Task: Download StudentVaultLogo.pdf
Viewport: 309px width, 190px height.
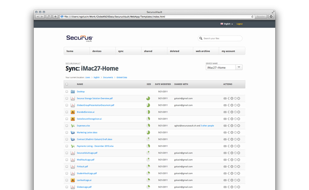Action: coord(232,173)
